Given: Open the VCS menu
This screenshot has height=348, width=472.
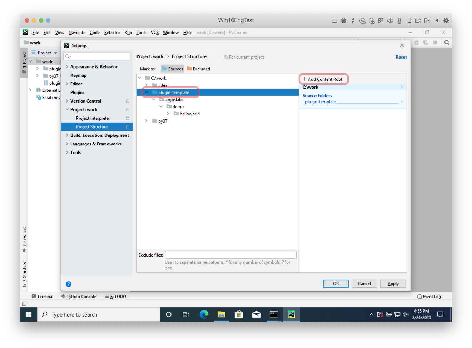Looking at the screenshot, I should pyautogui.click(x=155, y=33).
